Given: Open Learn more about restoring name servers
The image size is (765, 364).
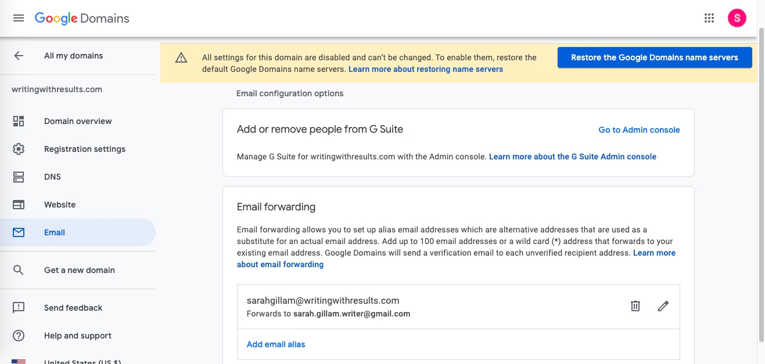Looking at the screenshot, I should (x=426, y=69).
